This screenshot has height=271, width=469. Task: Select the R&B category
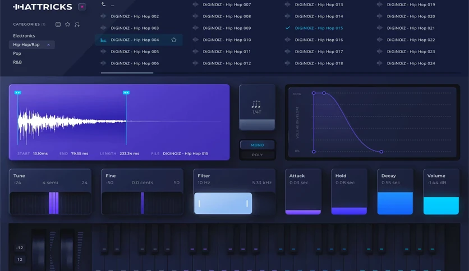17,62
